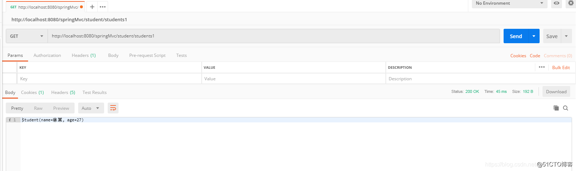The image size is (576, 171).
Task: Switch to the Authorization tab
Action: (x=47, y=55)
